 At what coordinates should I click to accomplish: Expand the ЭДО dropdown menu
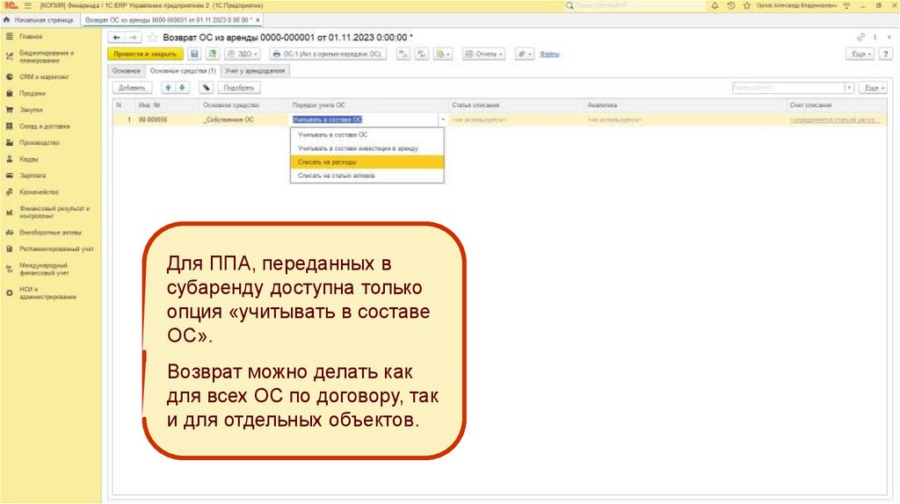click(x=239, y=54)
